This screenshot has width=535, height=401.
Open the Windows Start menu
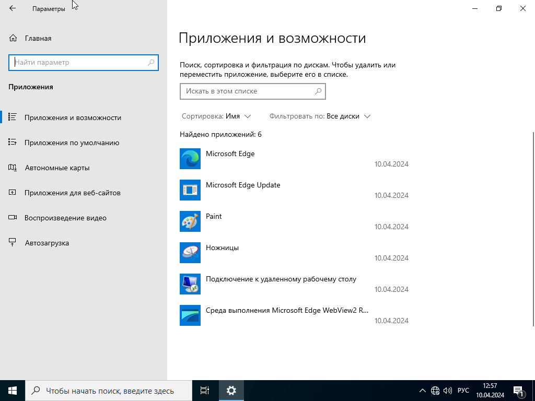[13, 391]
